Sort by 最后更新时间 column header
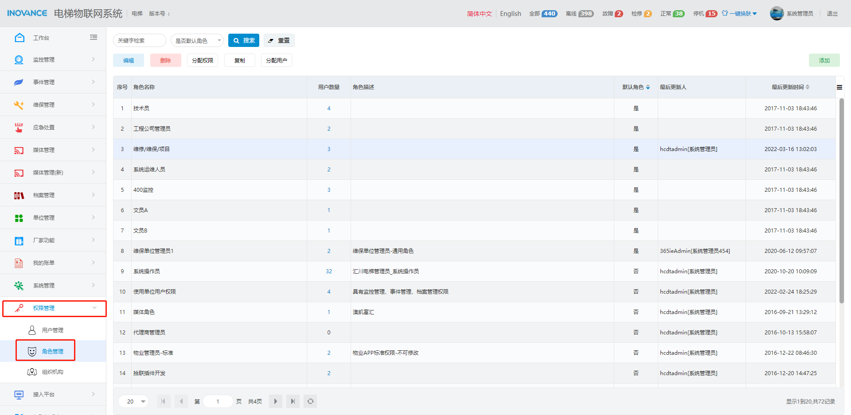The image size is (851, 415). click(790, 87)
